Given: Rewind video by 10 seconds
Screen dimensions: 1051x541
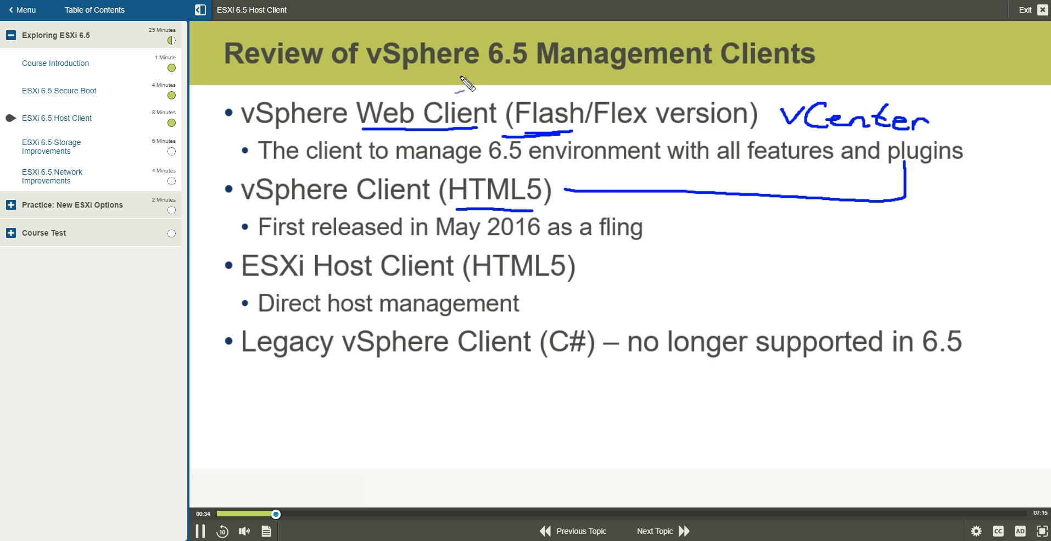Looking at the screenshot, I should pos(222,531).
